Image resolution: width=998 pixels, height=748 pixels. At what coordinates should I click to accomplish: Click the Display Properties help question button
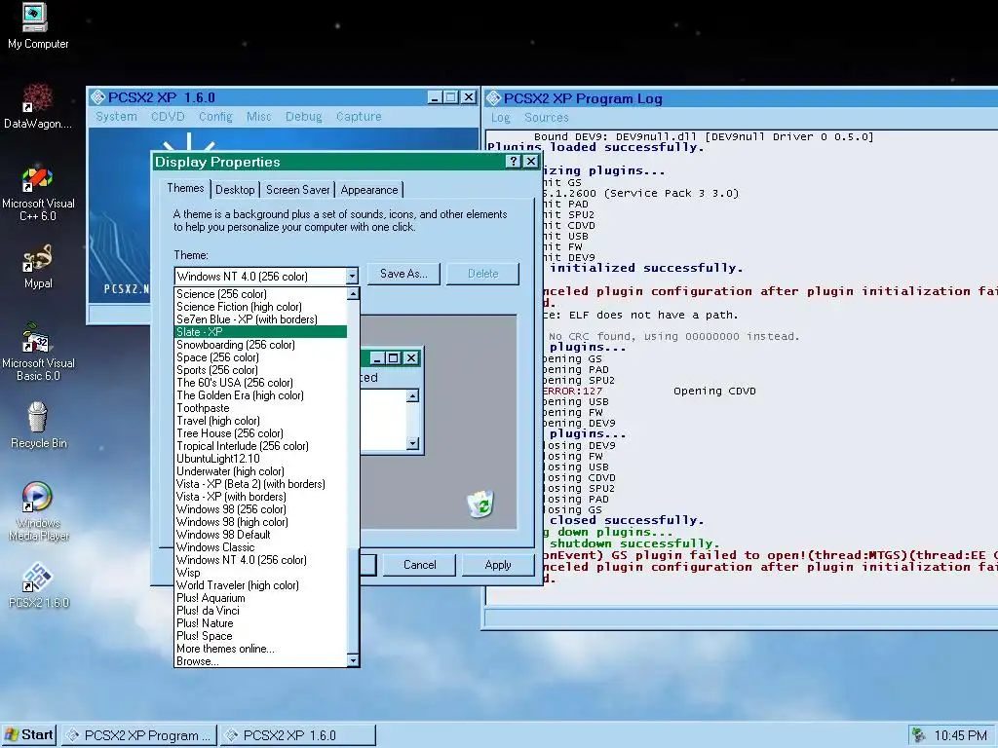click(513, 162)
